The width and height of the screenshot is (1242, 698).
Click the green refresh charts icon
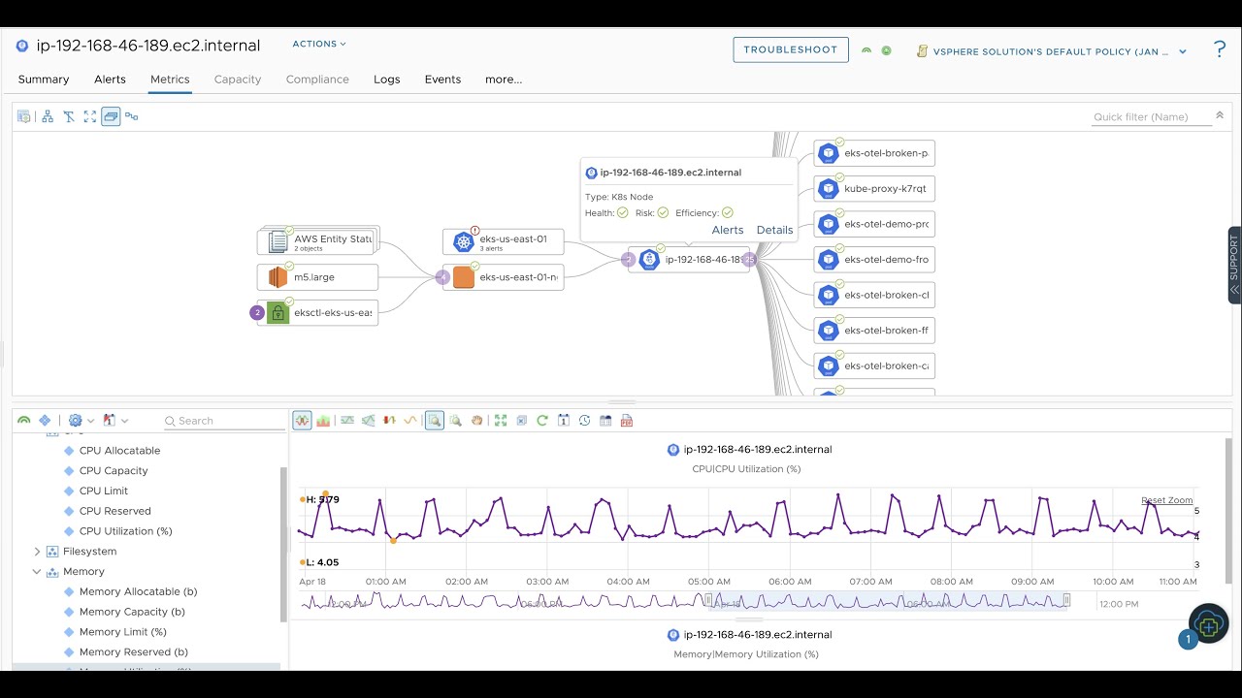click(542, 421)
